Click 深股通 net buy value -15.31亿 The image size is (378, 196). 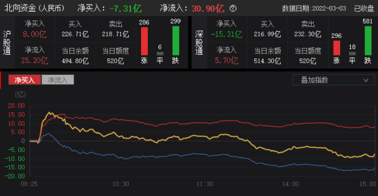tap(226, 34)
